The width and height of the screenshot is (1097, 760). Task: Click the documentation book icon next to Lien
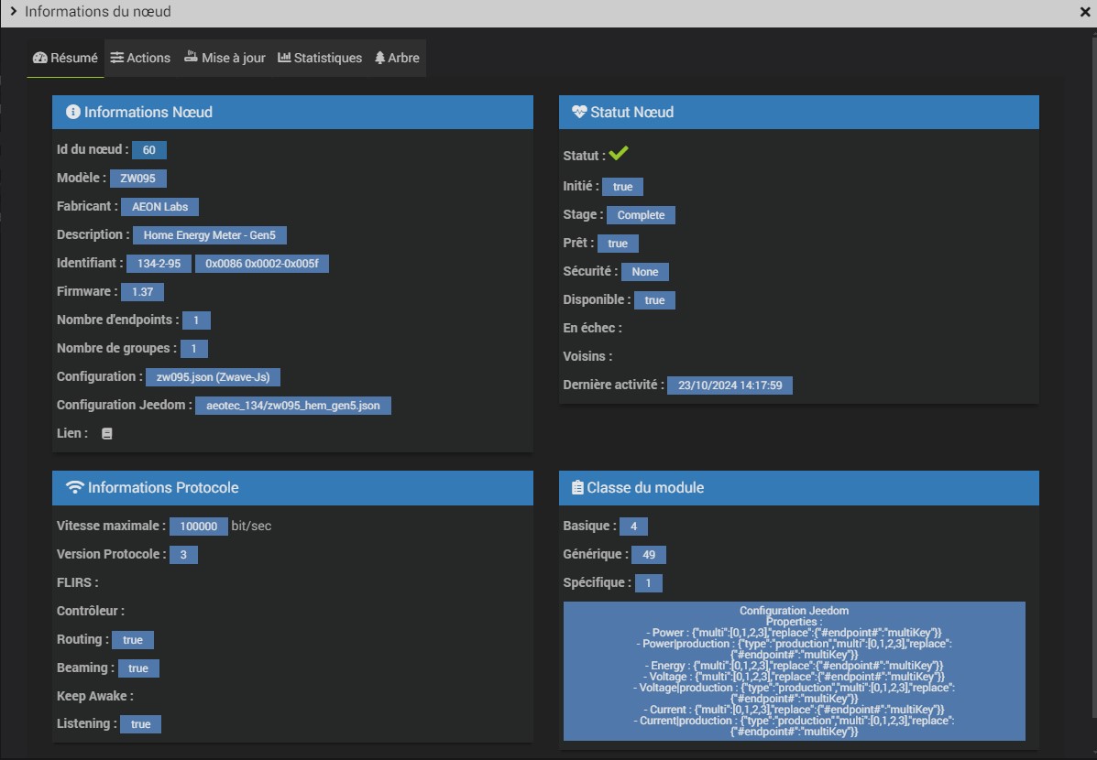coord(106,434)
